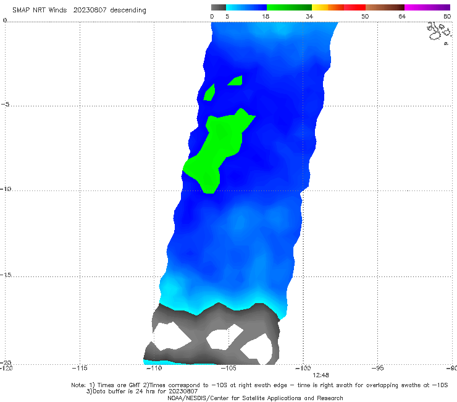Click the -105 longitude axis label
This screenshot has width=457, height=402.
pos(228,369)
